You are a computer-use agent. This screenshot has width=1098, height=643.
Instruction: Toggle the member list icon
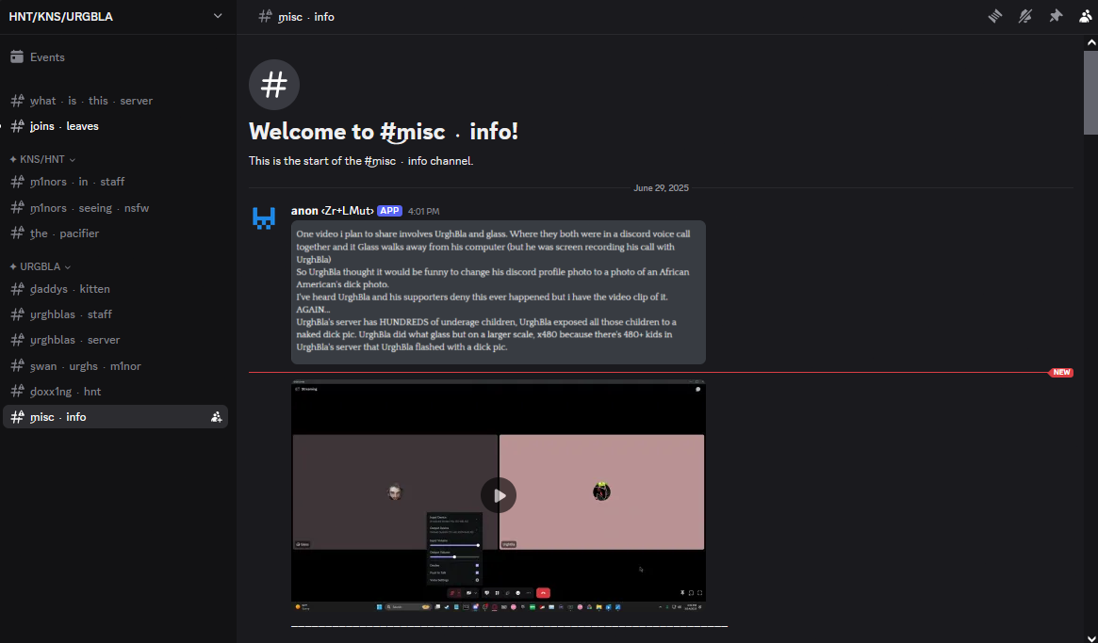click(x=1086, y=16)
